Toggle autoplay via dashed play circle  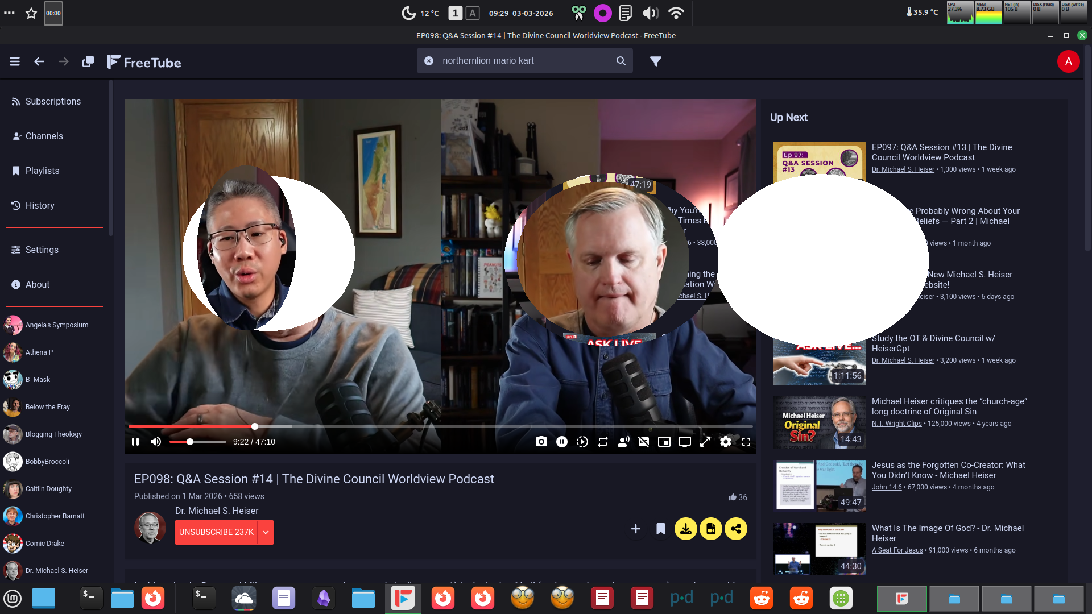point(582,442)
